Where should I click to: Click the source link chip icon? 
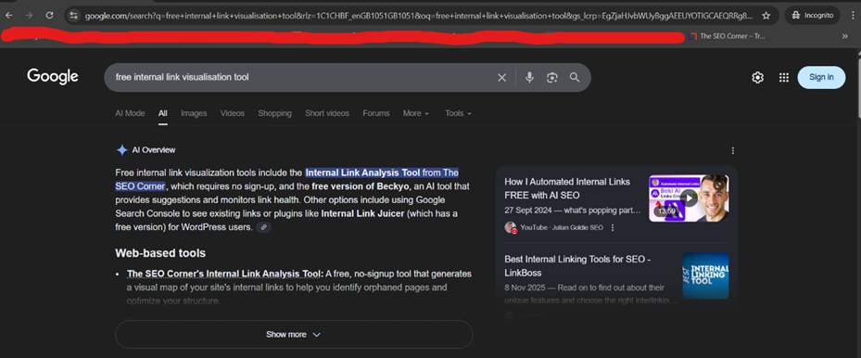point(263,227)
